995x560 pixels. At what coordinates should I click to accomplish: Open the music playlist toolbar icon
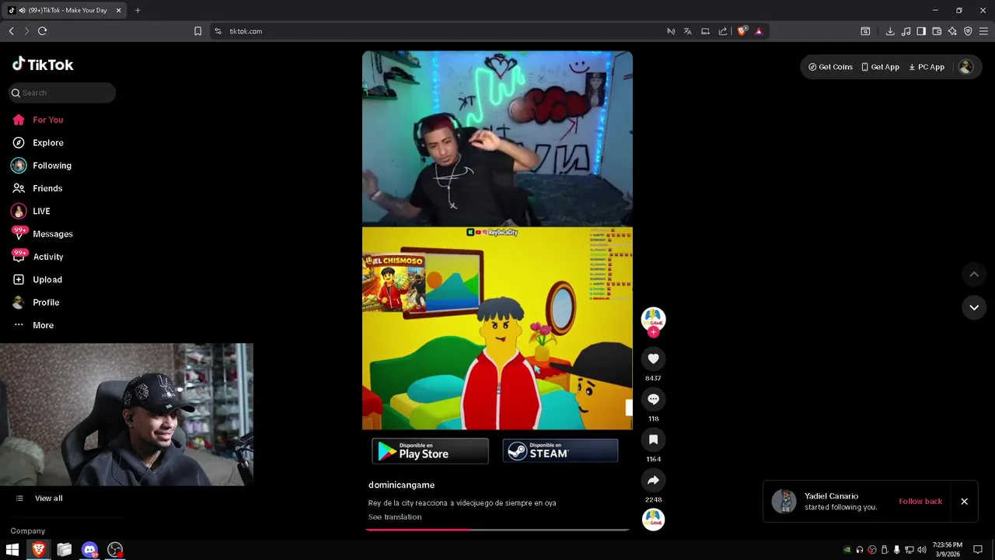906,31
